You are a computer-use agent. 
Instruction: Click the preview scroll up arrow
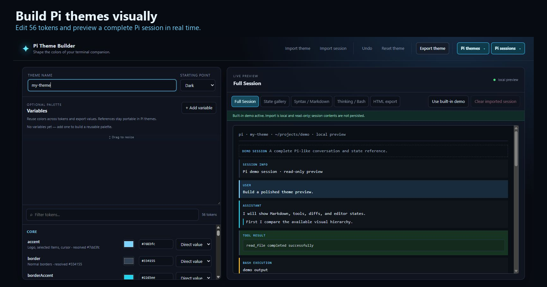516,128
